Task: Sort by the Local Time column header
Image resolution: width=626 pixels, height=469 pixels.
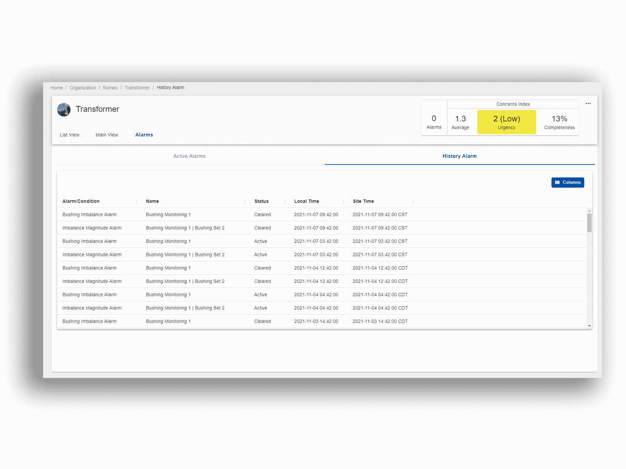Action: pos(307,201)
